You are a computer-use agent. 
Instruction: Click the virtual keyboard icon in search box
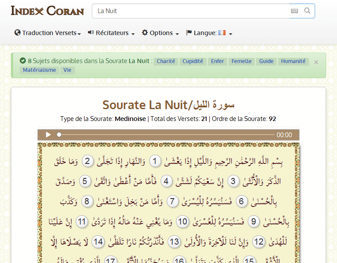(x=295, y=11)
